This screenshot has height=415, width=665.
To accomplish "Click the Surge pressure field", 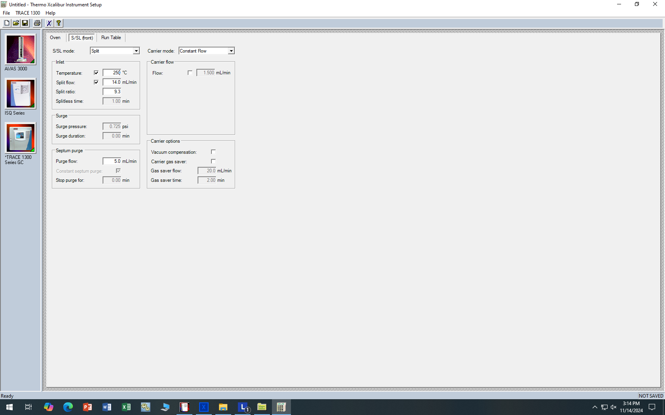I will (112, 126).
